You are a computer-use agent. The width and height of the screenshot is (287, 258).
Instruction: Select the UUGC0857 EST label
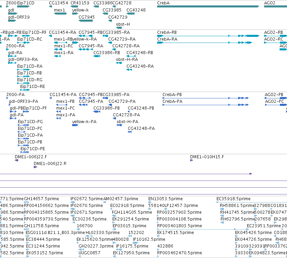pyautogui.click(x=89, y=253)
